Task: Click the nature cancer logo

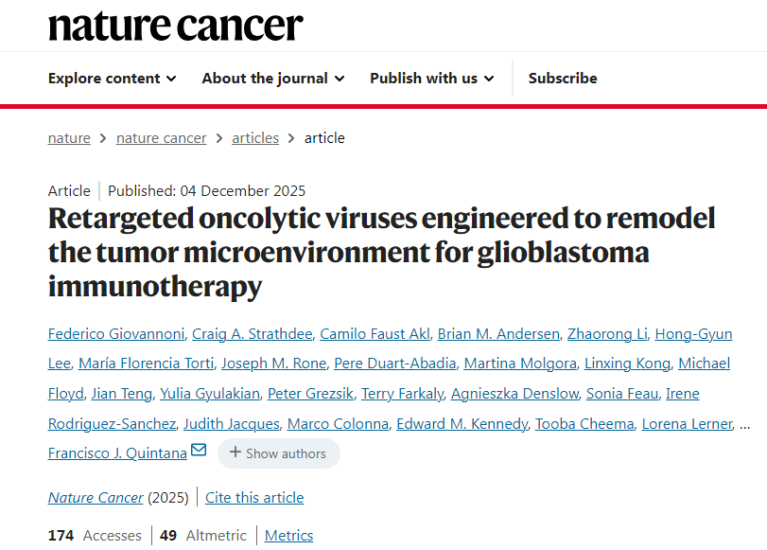Action: pyautogui.click(x=176, y=26)
